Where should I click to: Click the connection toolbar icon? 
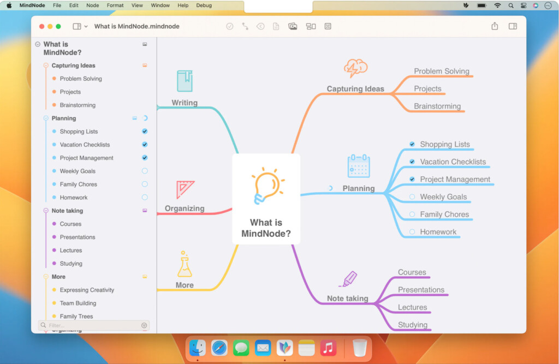(245, 26)
